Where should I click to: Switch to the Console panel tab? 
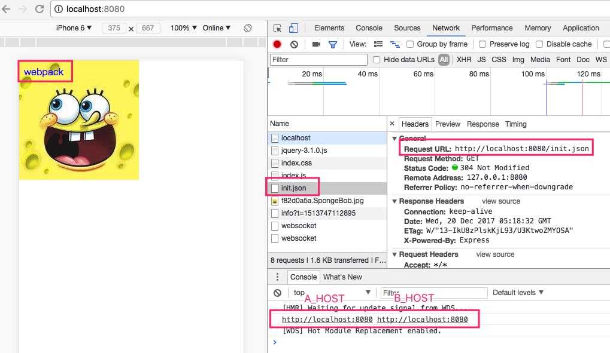[x=369, y=28]
